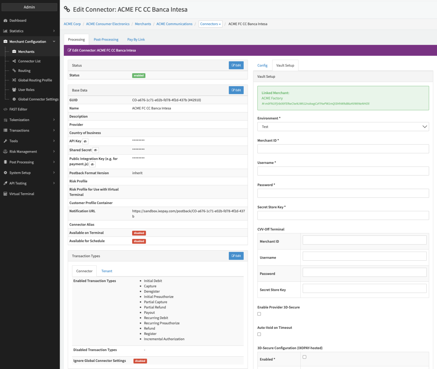Tick the Auto-Void on Timeout checkbox
Image resolution: width=437 pixels, height=369 pixels.
point(259,334)
